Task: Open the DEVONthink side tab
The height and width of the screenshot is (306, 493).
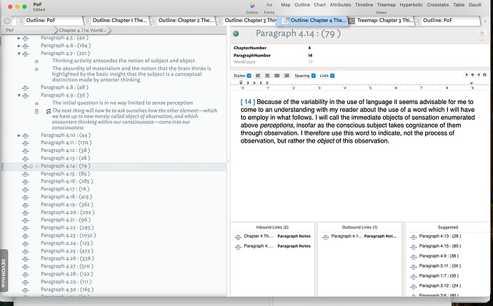Action: 4,271
